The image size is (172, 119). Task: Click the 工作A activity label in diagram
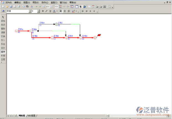20,29
